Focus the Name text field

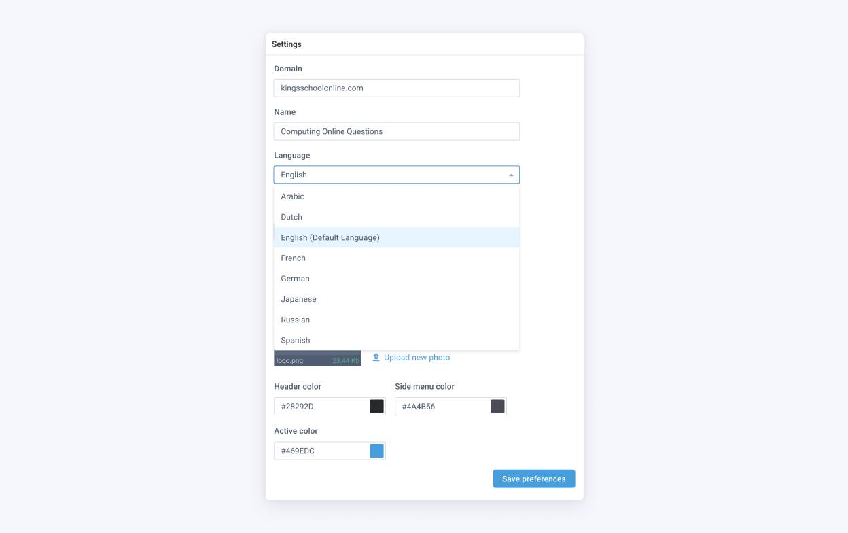396,131
